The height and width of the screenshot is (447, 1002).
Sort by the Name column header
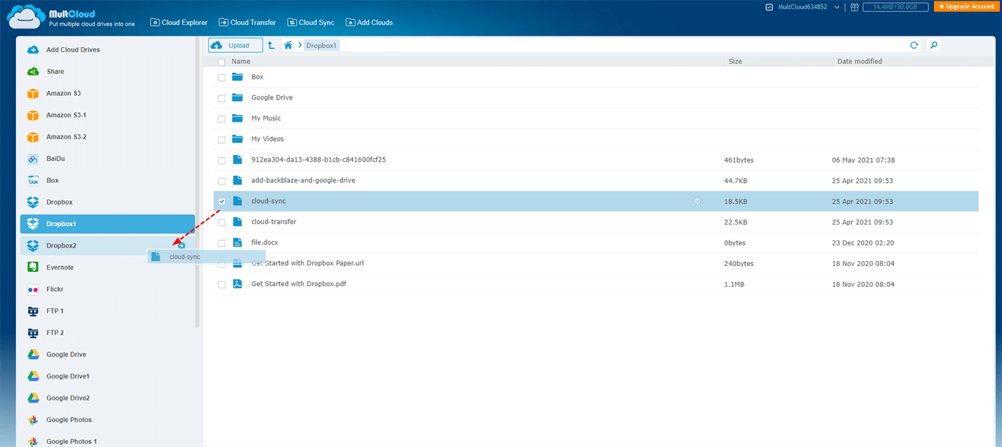240,62
